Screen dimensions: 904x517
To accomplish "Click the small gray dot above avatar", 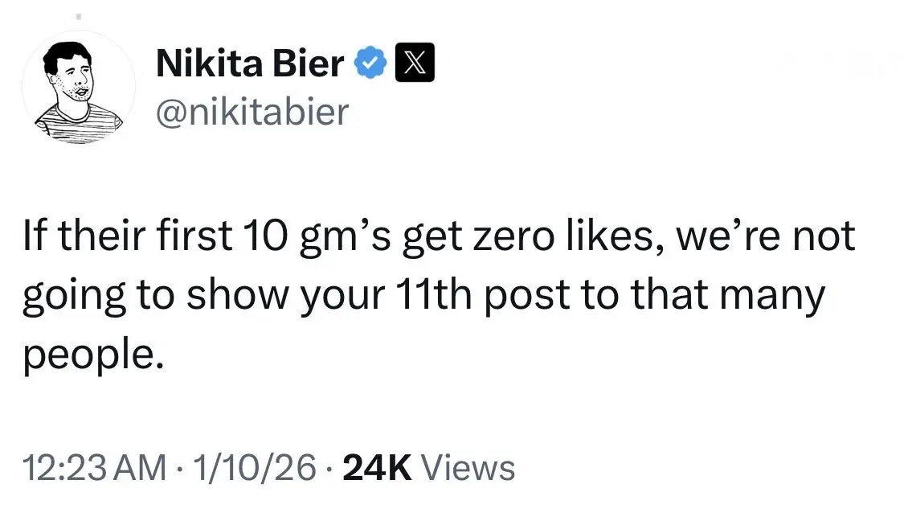I will 78,15.
